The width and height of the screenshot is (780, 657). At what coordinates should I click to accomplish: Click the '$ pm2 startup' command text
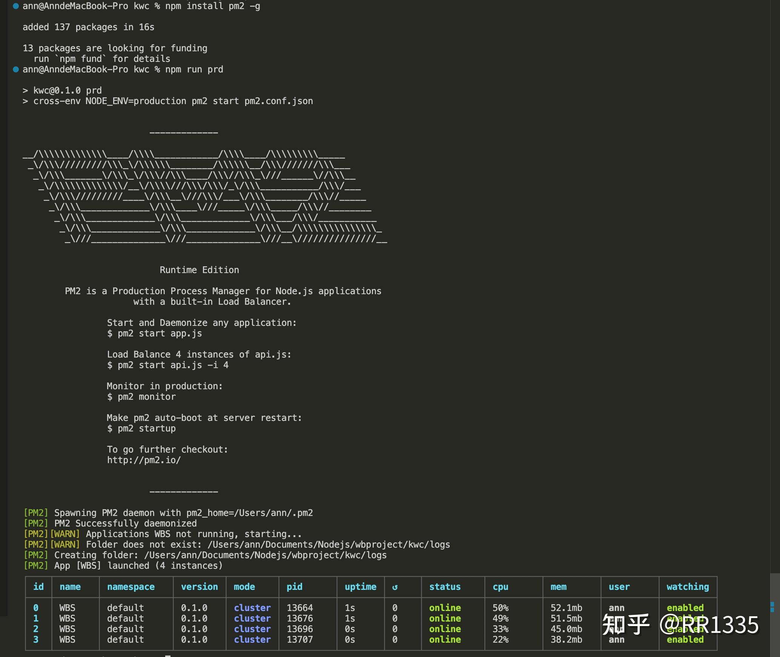pos(141,428)
